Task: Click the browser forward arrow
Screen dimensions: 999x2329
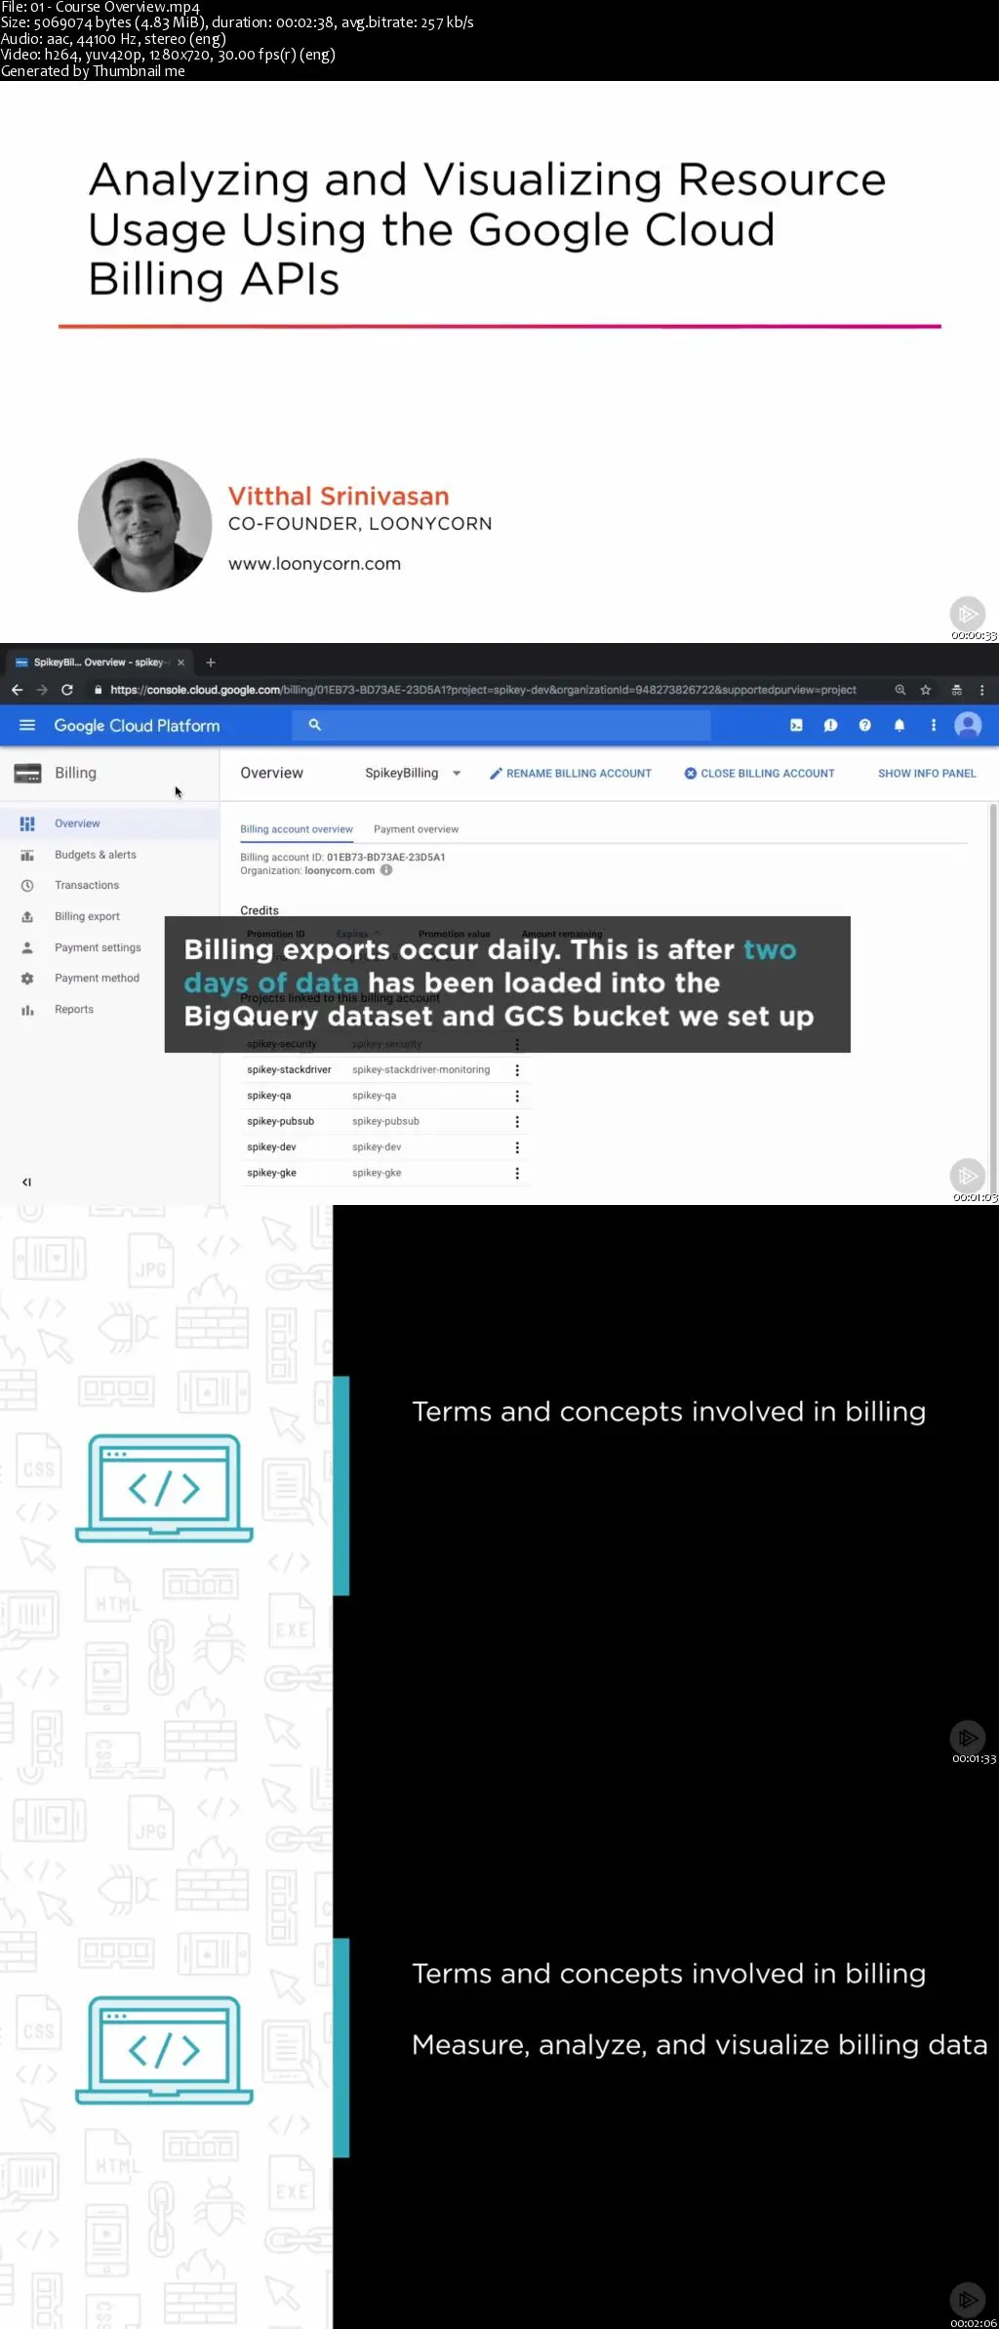Action: [x=42, y=690]
